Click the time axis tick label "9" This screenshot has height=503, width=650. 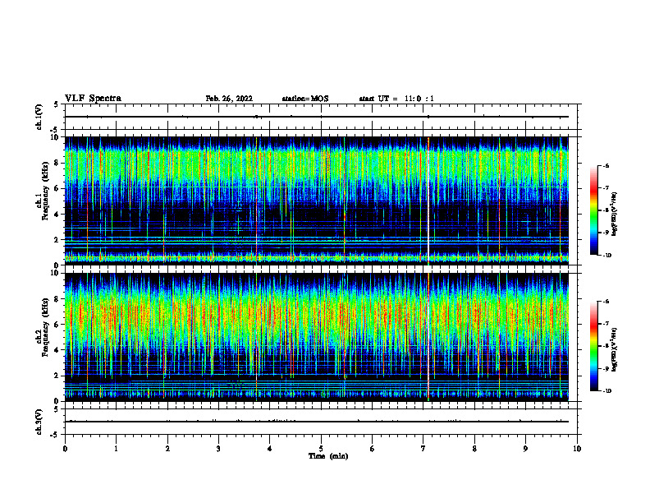coord(525,449)
